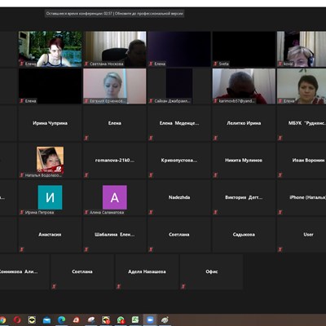Viewport: 326px width, 326px height.
Task: Select the Никита Мулинов participant name
Action: pyautogui.click(x=244, y=161)
